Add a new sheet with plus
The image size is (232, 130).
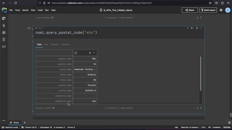[25, 122]
